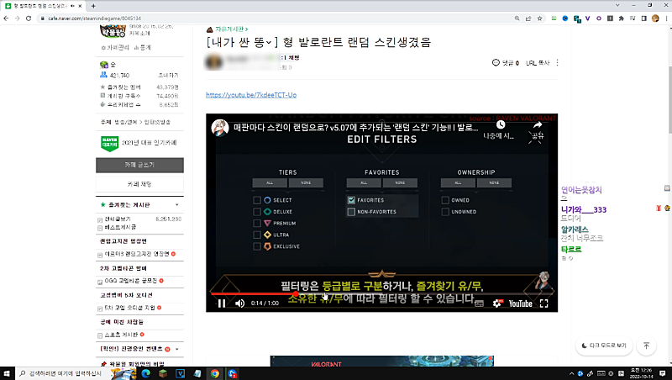Click the YouTube logo in the player
The height and width of the screenshot is (380, 672).
coord(520,303)
